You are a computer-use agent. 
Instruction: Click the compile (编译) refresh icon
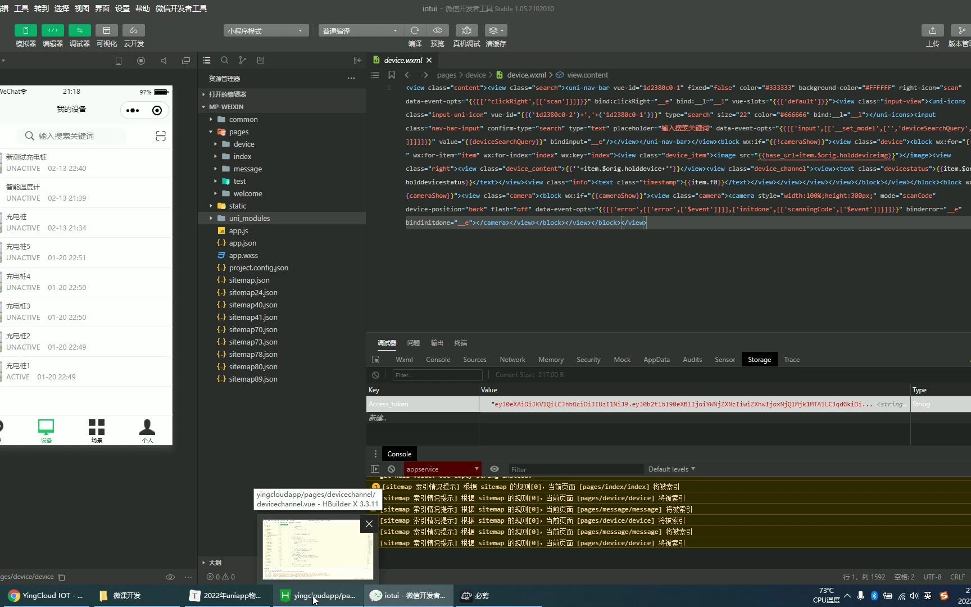415,30
